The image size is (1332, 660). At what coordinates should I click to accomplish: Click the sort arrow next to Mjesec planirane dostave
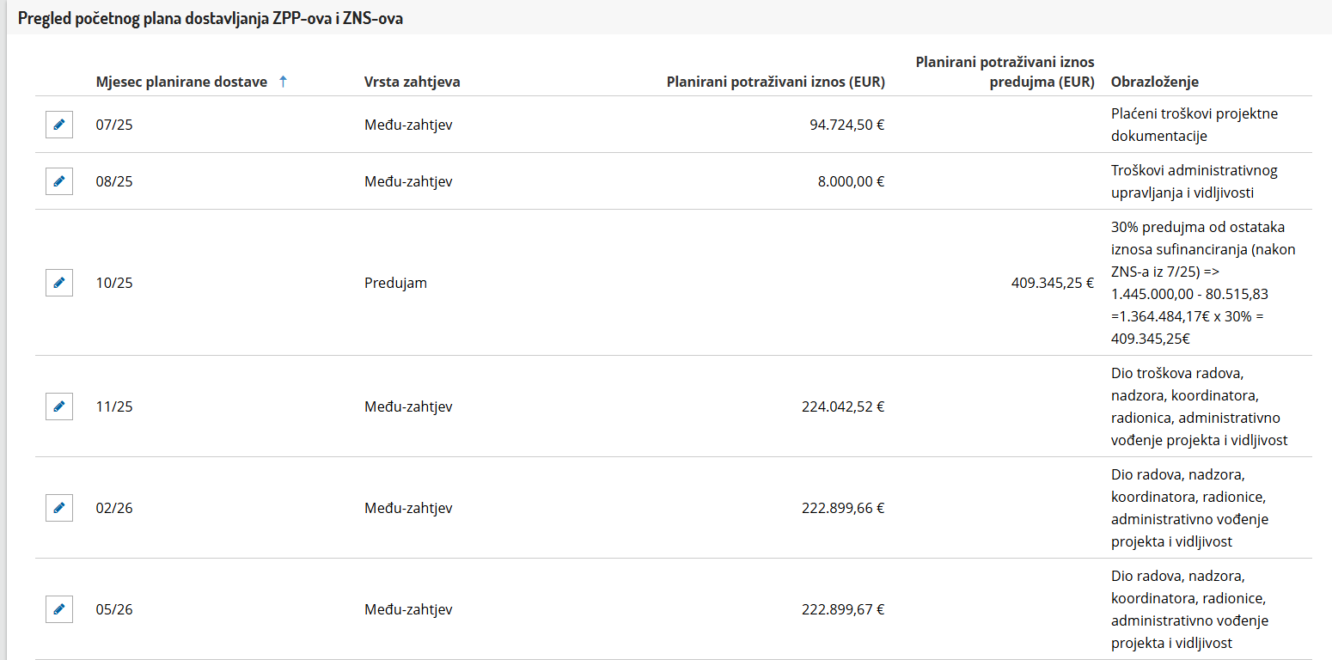(x=283, y=82)
